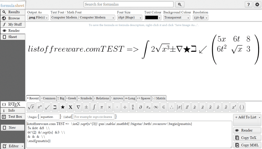Insert x double-dot accent symbol

click(226, 107)
